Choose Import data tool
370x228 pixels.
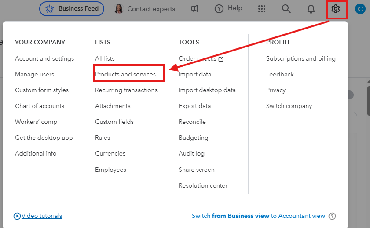point(195,74)
